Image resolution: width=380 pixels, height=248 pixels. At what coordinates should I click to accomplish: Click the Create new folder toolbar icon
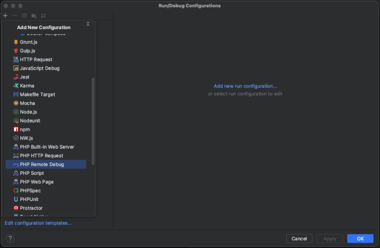(x=34, y=16)
